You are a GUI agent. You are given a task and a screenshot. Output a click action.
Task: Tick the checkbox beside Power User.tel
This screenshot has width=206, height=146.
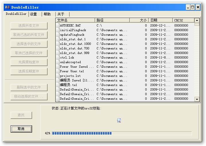point(58,71)
